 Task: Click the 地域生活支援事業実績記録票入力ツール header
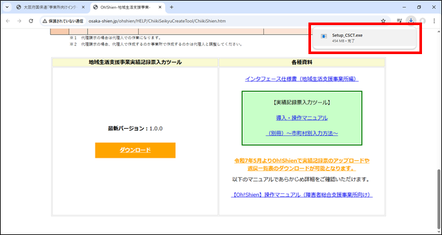click(136, 62)
